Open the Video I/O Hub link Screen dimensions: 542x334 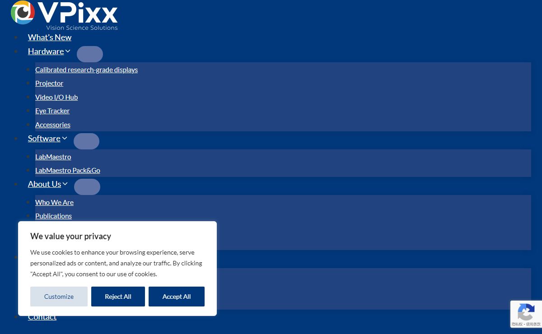[x=56, y=97]
